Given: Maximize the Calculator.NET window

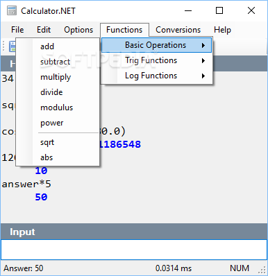Looking at the screenshot, I should click(219, 10).
